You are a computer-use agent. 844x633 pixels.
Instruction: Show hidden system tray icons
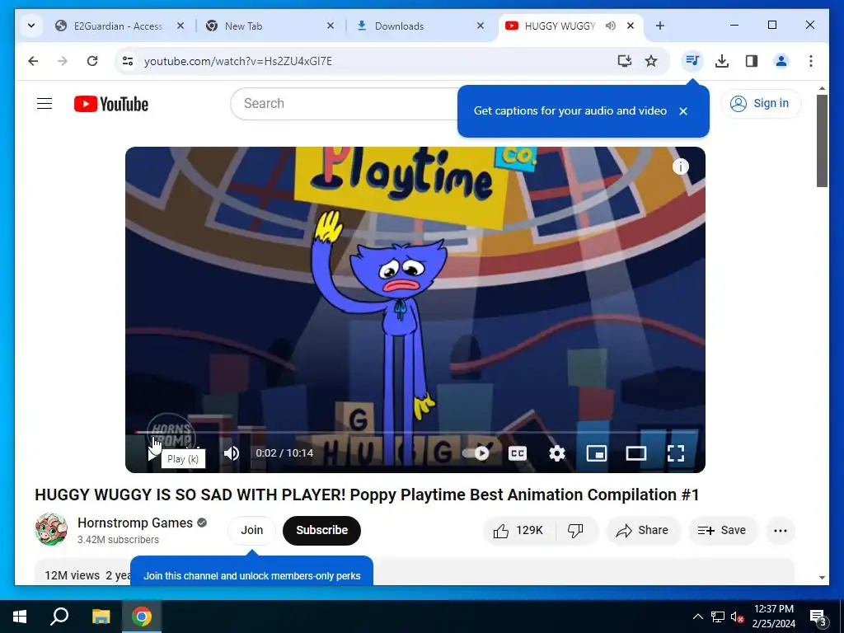point(697,617)
